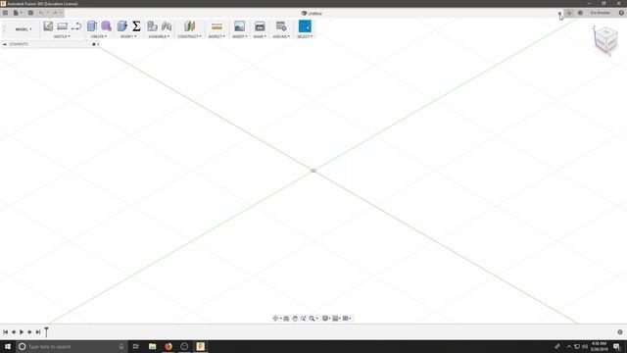627x353 pixels.
Task: Select the Joint tool in Assemble
Action: coord(167,26)
